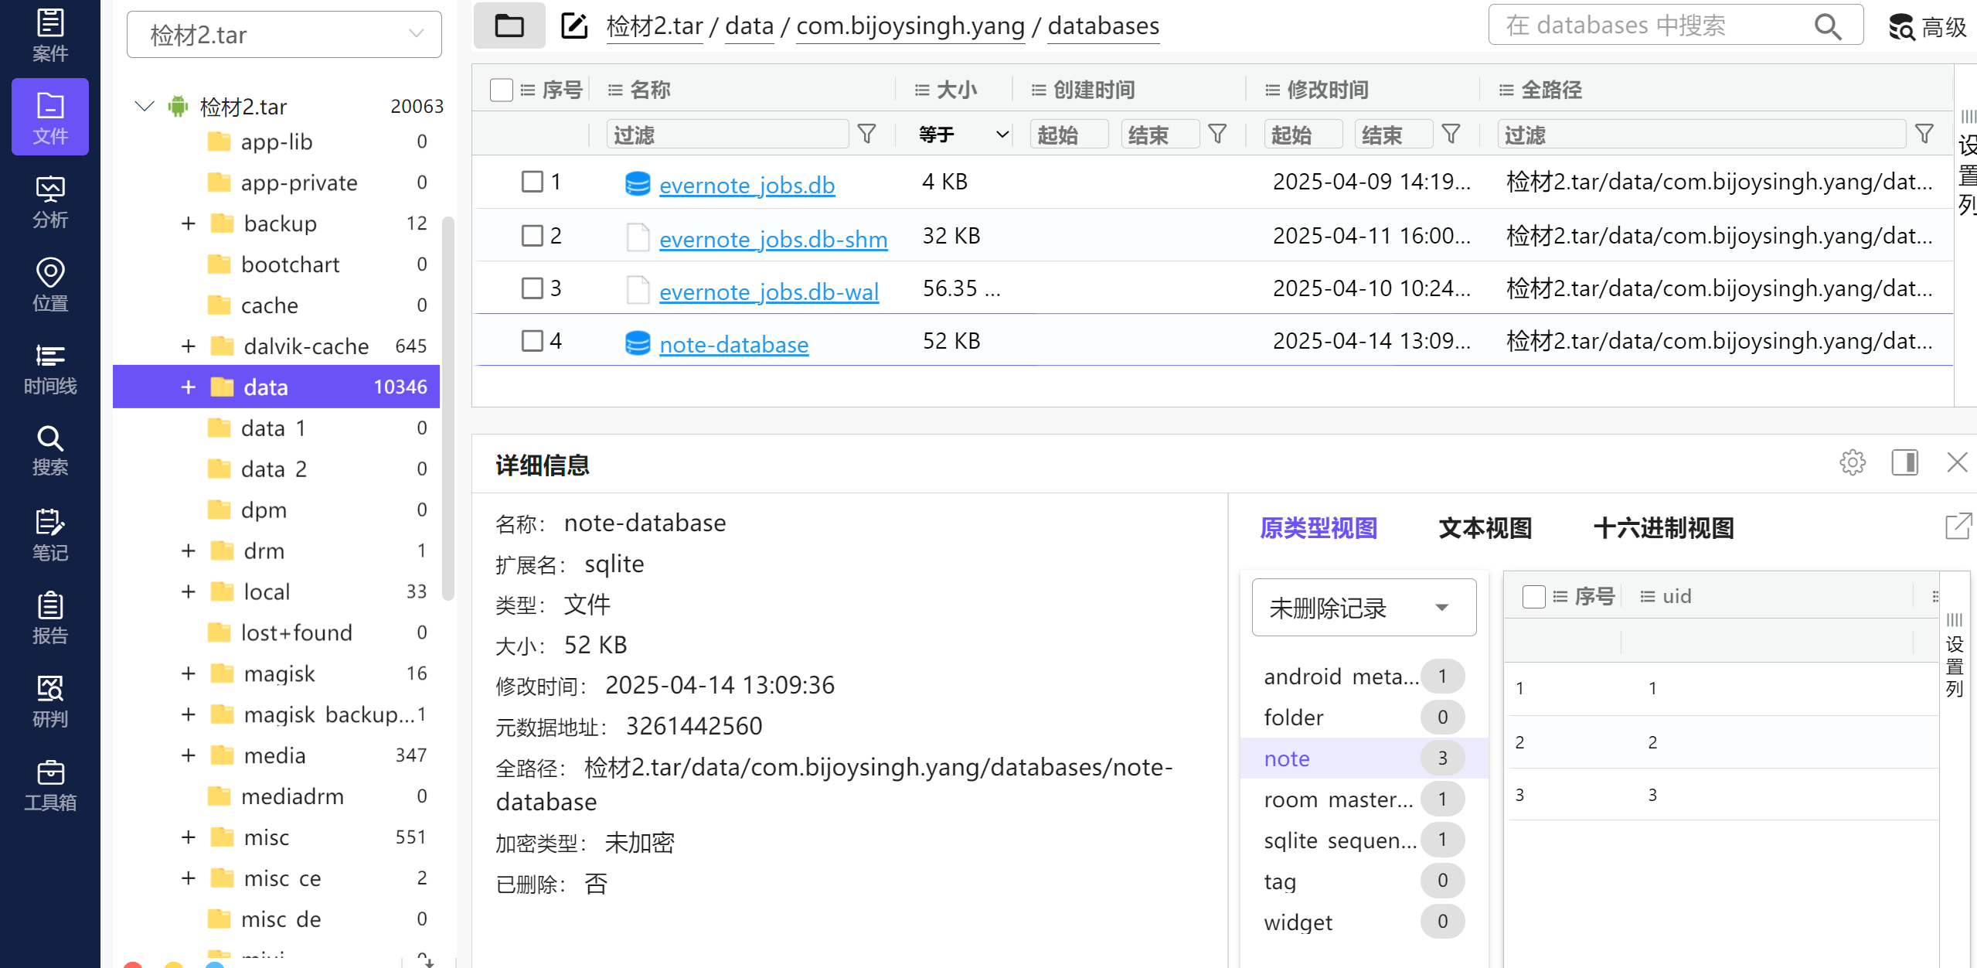This screenshot has height=968, width=1977.
Task: Open the 未删除记录 record filter dropdown
Action: pos(1363,608)
